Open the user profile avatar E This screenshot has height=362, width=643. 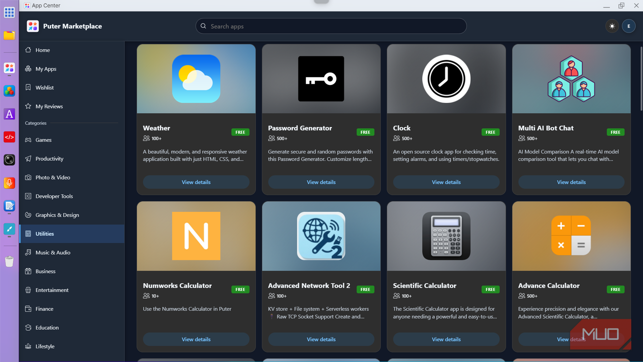point(629,26)
